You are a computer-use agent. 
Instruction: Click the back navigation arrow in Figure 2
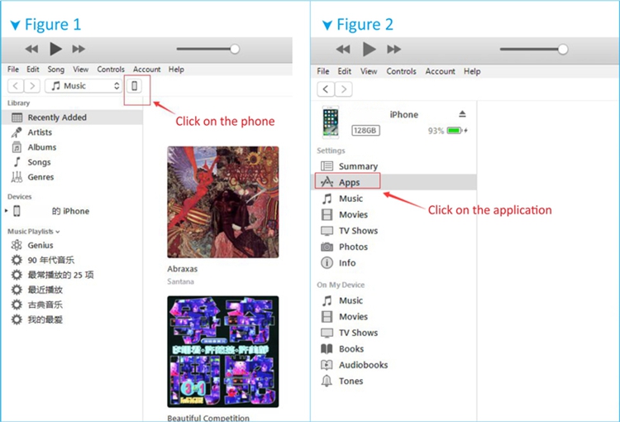pyautogui.click(x=326, y=89)
